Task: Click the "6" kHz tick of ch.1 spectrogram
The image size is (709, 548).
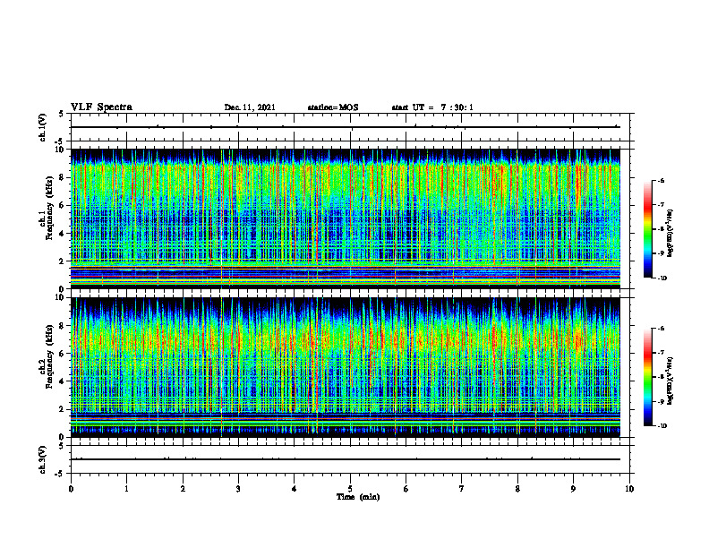Action: 63,205
